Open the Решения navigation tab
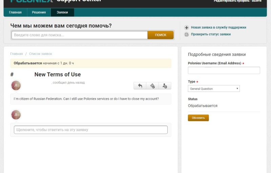The image size is (271, 173). [39, 12]
